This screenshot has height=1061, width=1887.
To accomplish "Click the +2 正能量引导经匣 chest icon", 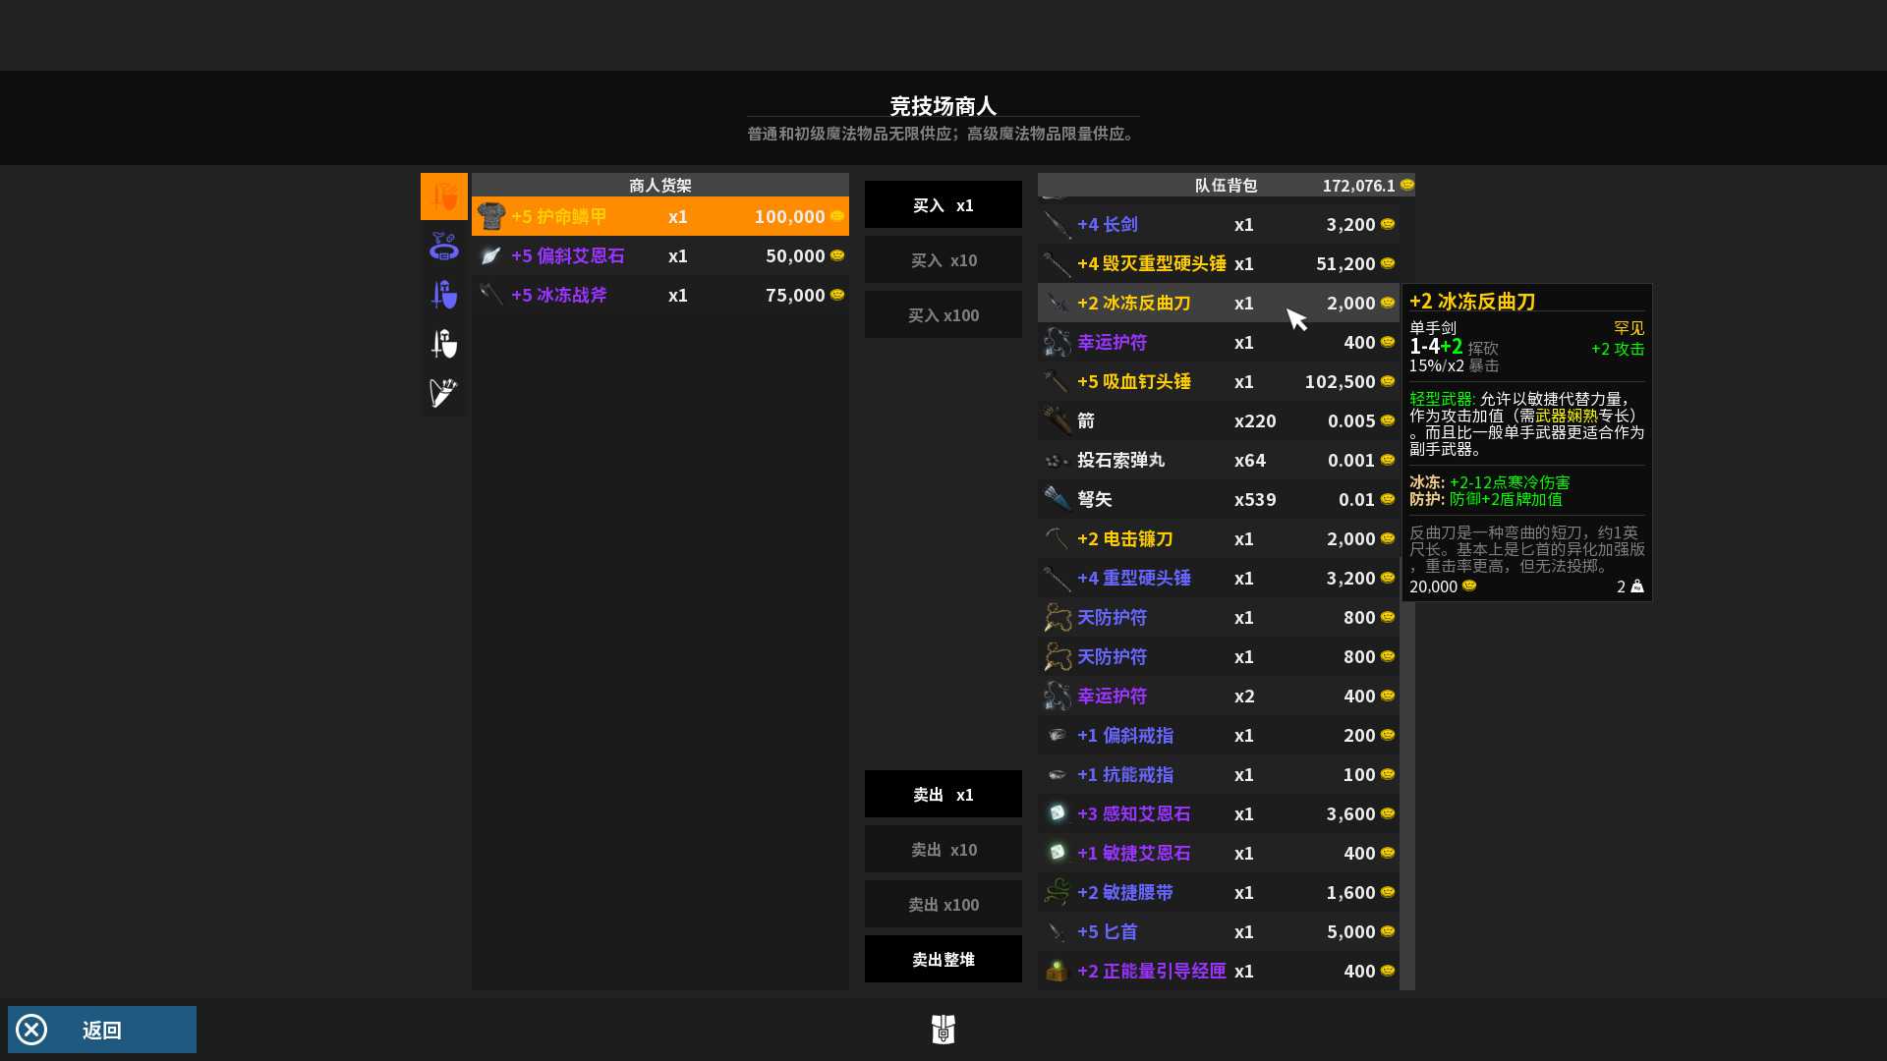I will tap(1058, 971).
